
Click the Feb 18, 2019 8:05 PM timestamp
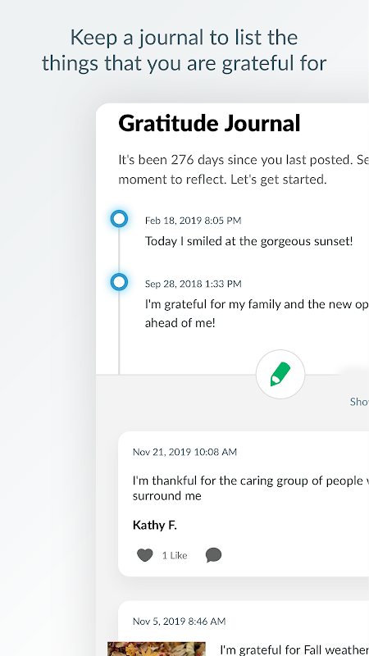tap(193, 221)
